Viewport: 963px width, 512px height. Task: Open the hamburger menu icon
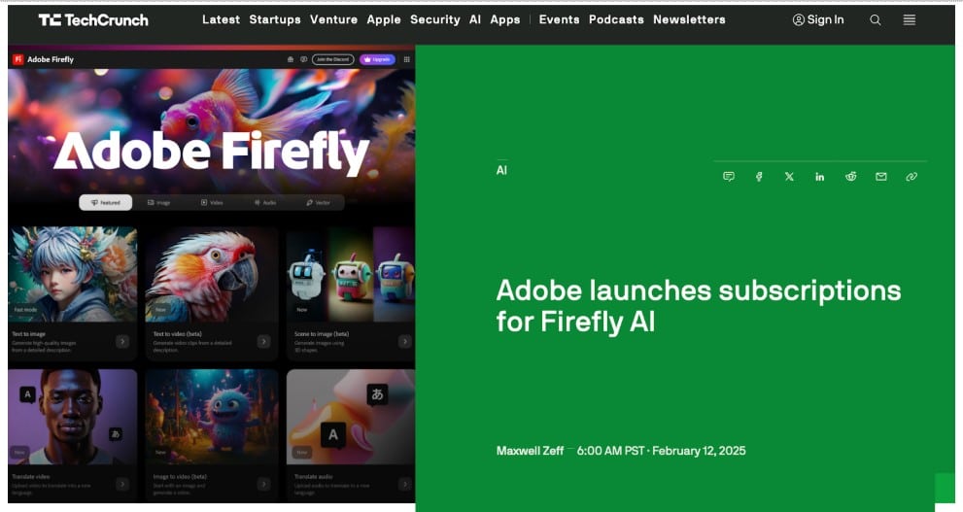[910, 20]
